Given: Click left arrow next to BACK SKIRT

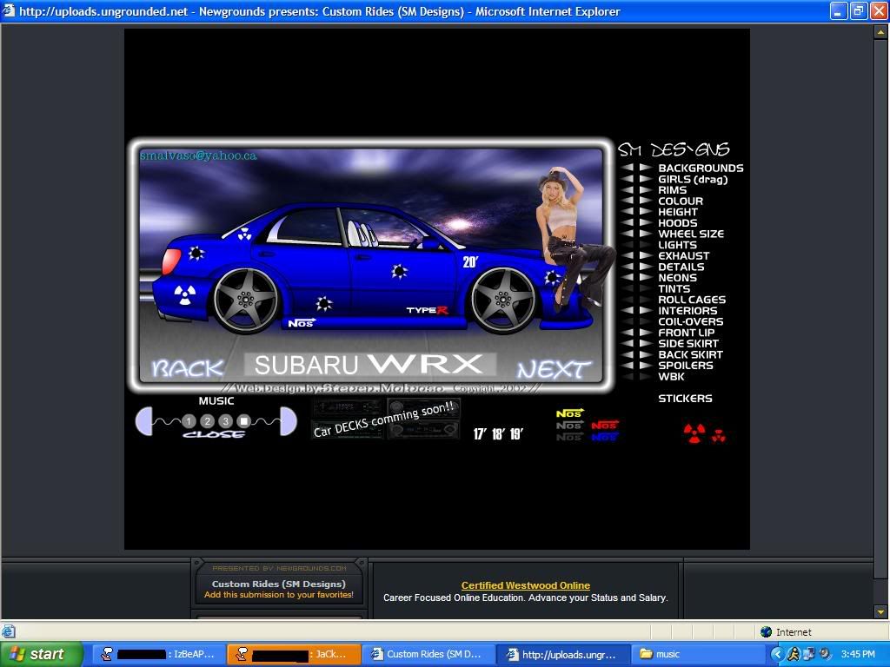Looking at the screenshot, I should pos(628,354).
